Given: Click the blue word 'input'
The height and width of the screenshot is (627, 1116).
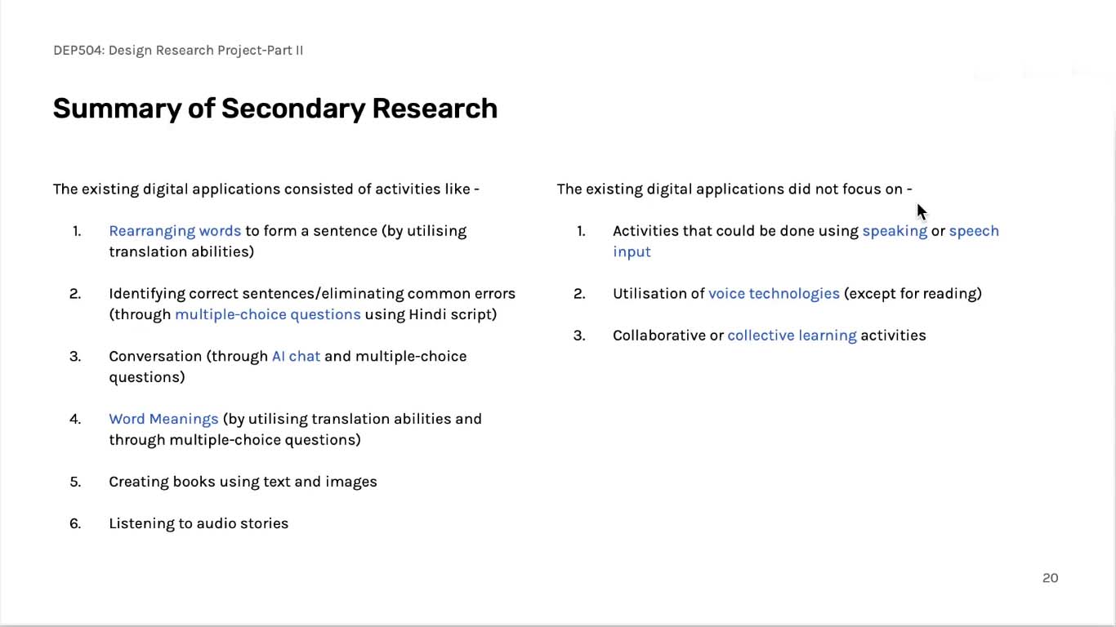Looking at the screenshot, I should (x=632, y=252).
